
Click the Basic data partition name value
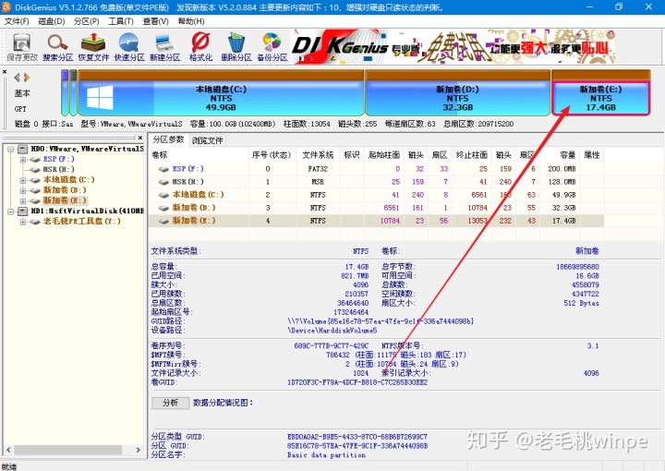[326, 455]
